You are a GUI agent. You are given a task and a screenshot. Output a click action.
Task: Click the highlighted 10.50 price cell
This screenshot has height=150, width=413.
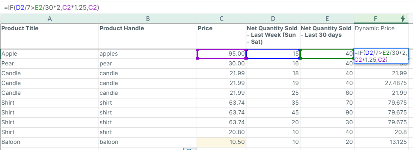tap(221, 142)
